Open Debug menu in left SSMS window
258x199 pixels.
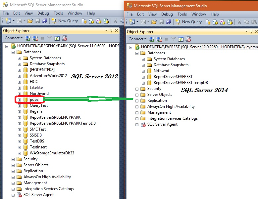click(x=43, y=13)
